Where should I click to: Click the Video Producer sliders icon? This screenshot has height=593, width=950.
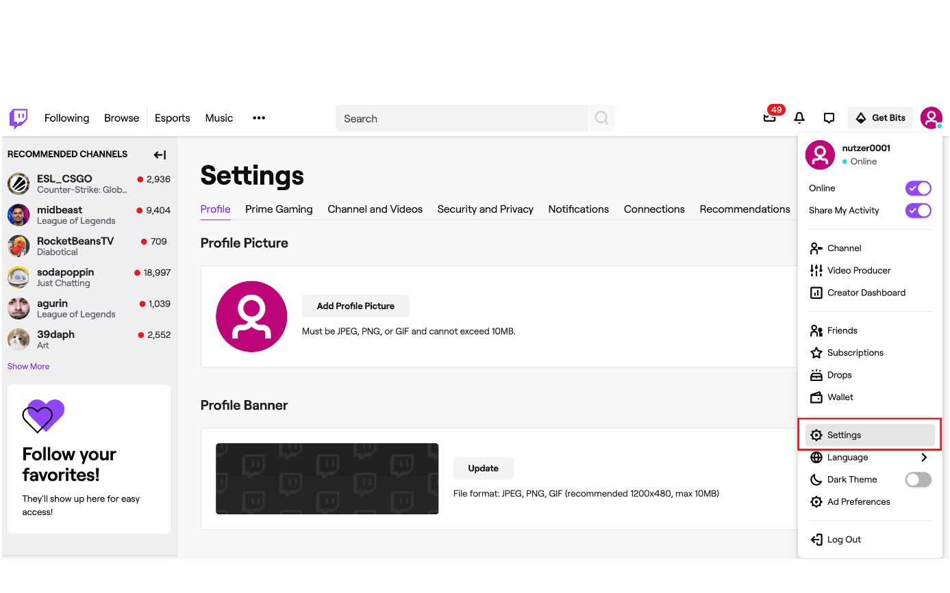click(x=816, y=270)
